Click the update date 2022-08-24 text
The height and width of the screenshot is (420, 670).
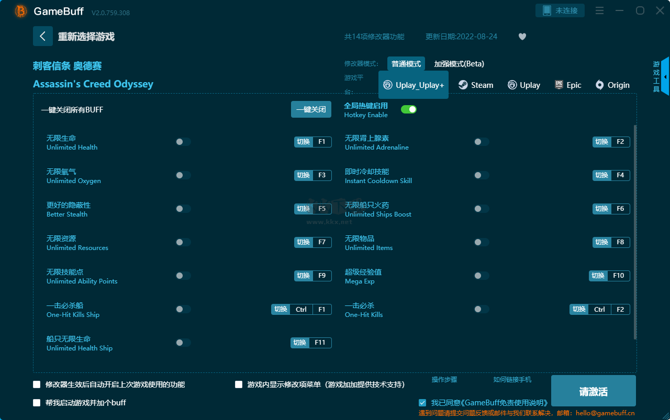(x=462, y=37)
